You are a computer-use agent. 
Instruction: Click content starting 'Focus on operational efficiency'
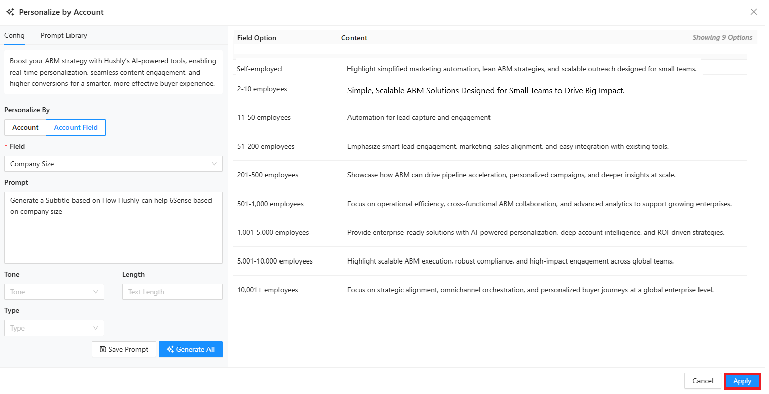pyautogui.click(x=539, y=204)
